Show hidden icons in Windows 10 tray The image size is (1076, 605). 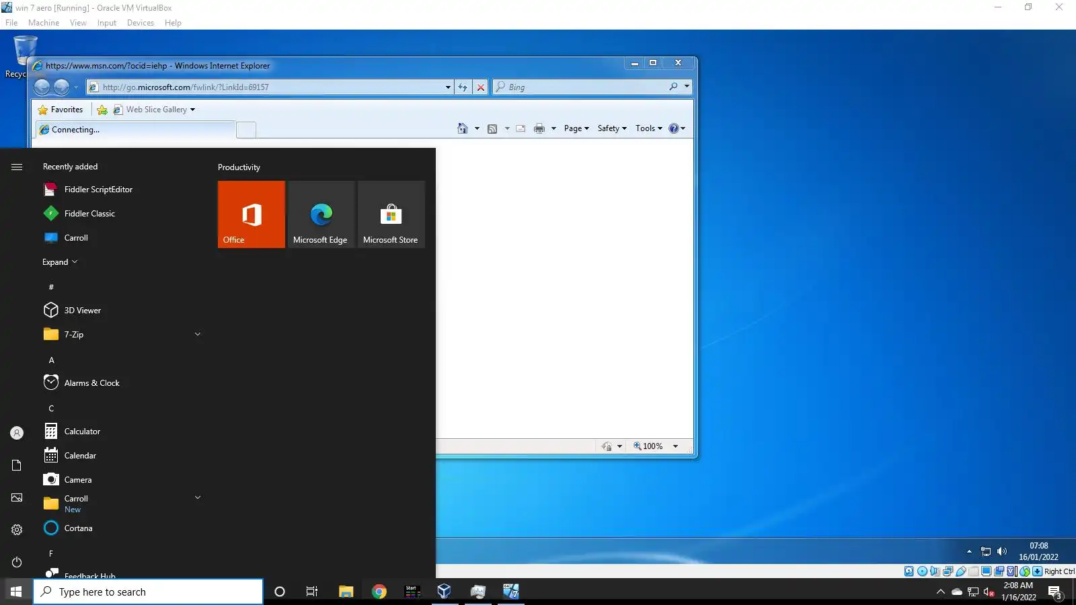(x=941, y=592)
